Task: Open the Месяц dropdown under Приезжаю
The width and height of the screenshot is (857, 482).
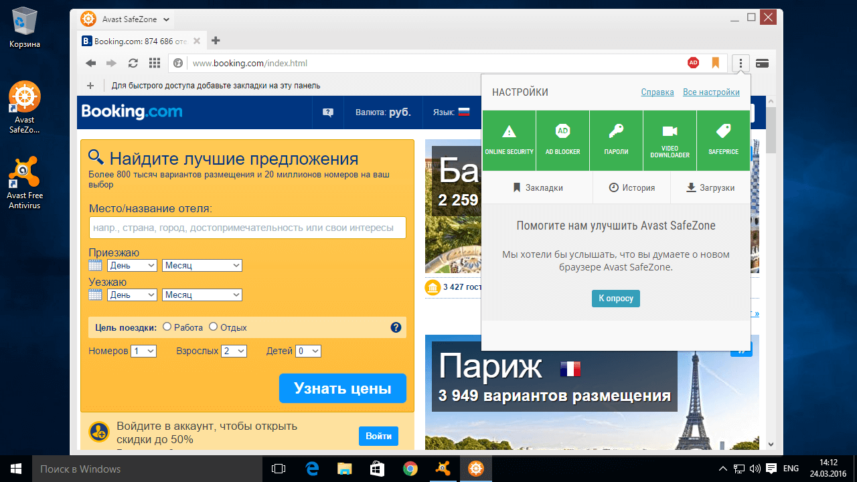Action: (202, 265)
